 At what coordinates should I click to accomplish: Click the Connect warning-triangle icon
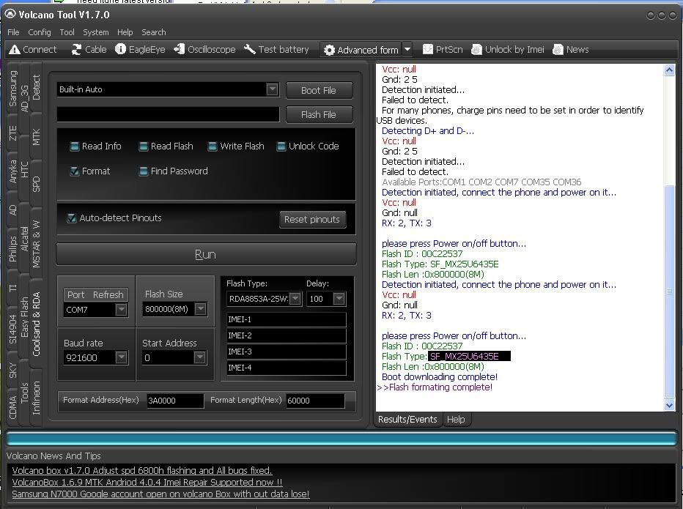tap(15, 50)
